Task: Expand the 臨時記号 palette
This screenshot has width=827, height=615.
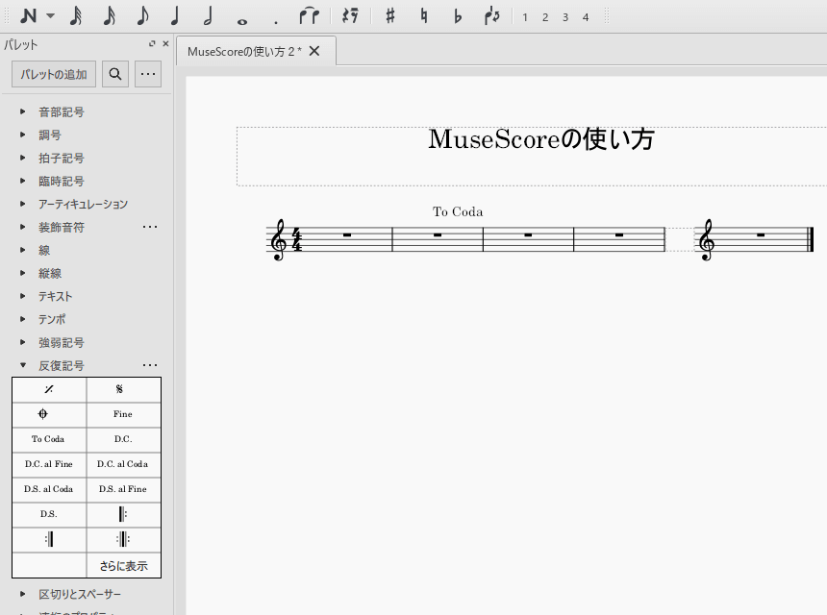Action: point(23,181)
